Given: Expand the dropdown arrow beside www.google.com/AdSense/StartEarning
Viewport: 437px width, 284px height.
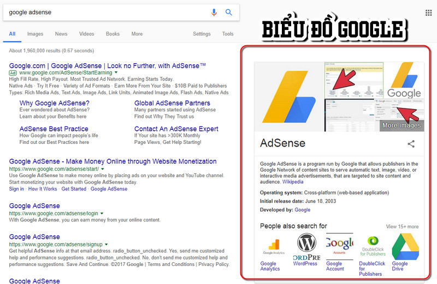Looking at the screenshot, I should coord(116,72).
